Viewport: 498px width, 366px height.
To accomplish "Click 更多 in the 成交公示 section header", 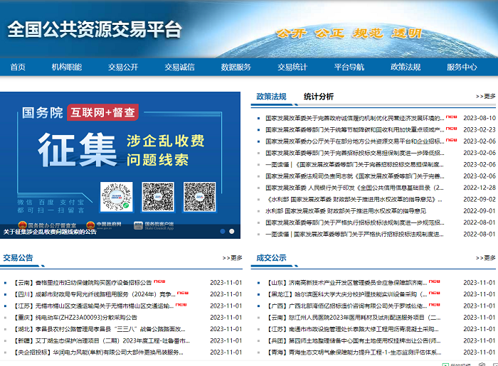I will [x=486, y=258].
